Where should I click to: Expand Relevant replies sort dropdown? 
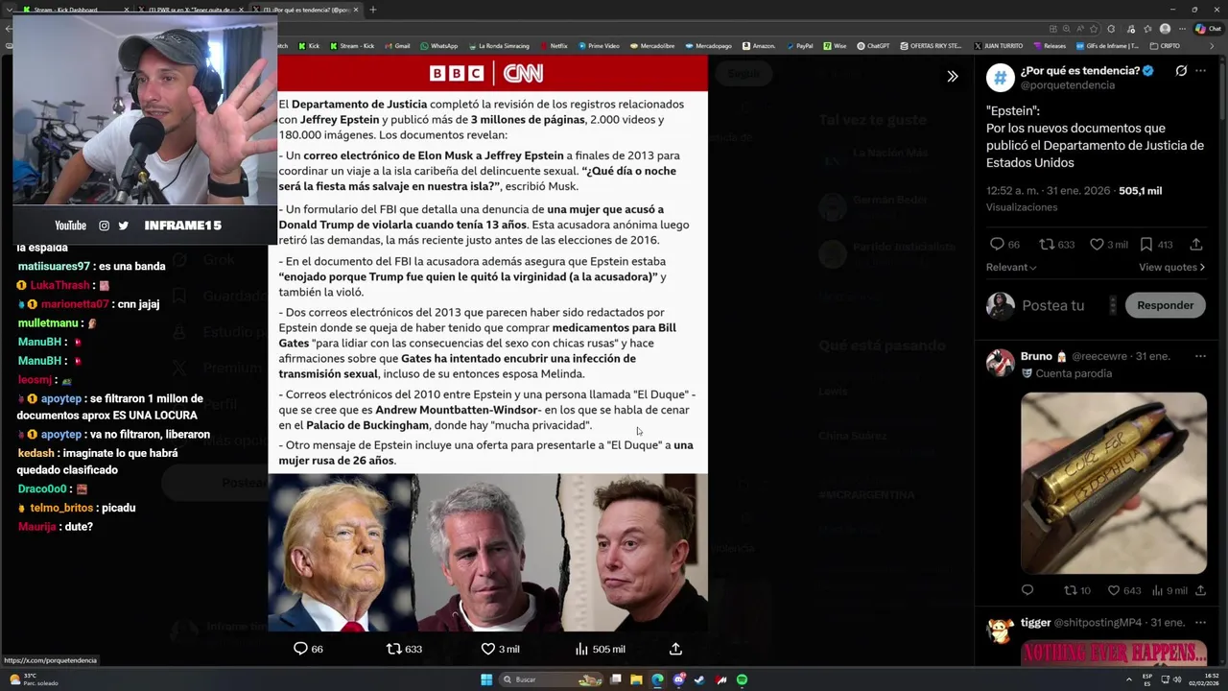pyautogui.click(x=1011, y=267)
